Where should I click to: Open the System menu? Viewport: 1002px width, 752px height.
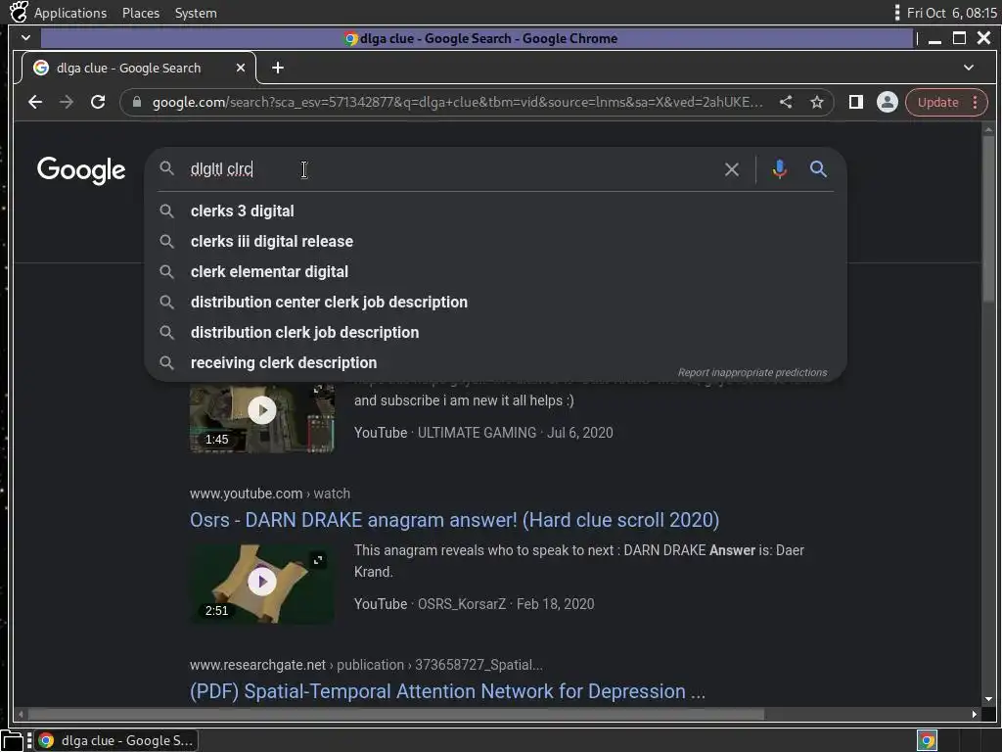click(196, 13)
